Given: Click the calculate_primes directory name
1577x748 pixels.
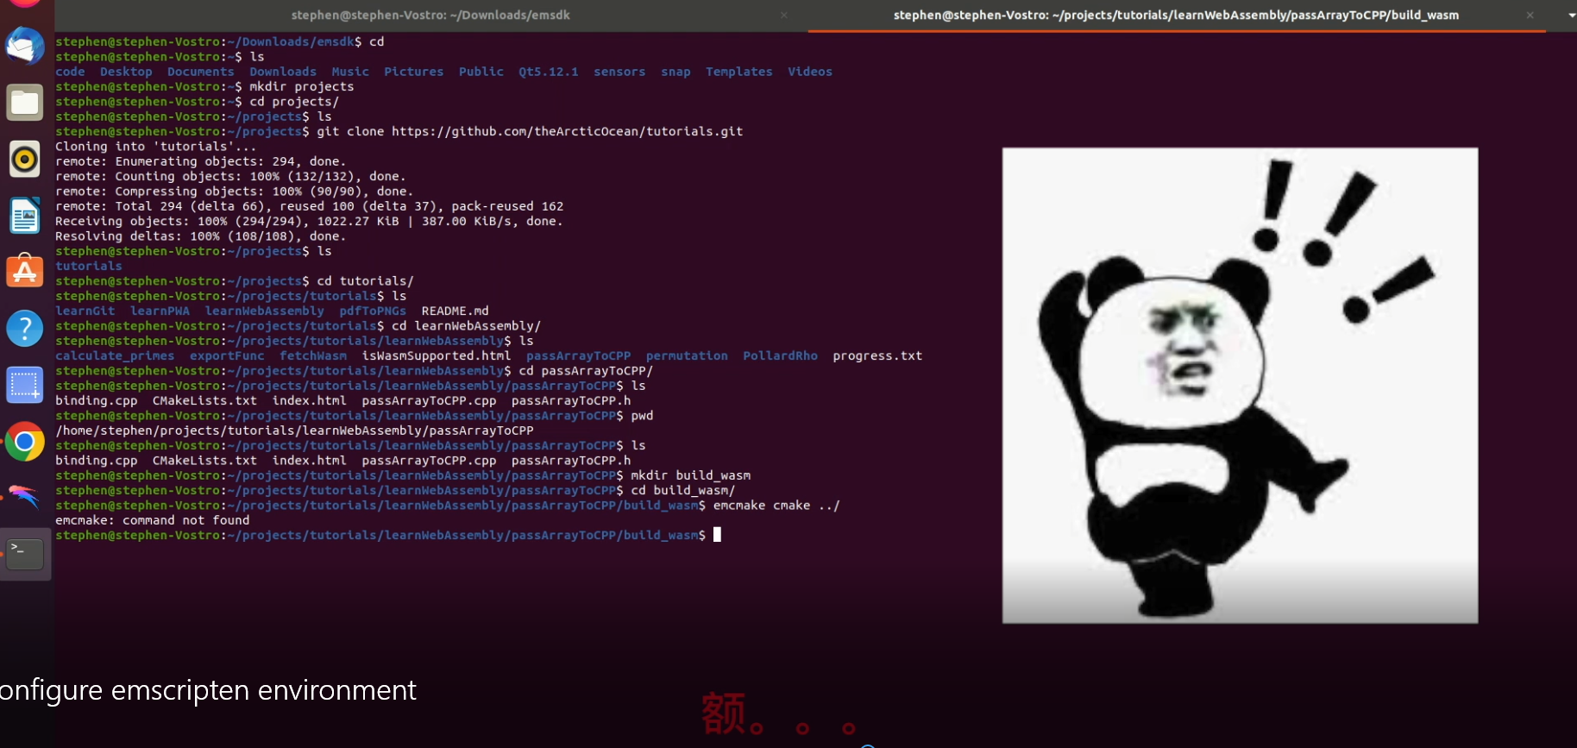Looking at the screenshot, I should [115, 355].
